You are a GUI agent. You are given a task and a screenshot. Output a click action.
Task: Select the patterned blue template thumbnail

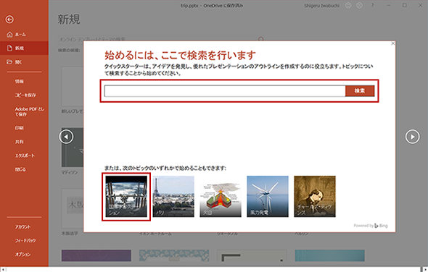coord(174,256)
